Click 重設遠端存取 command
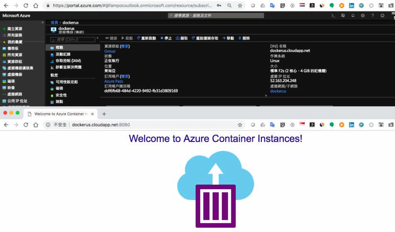 coord(205,38)
